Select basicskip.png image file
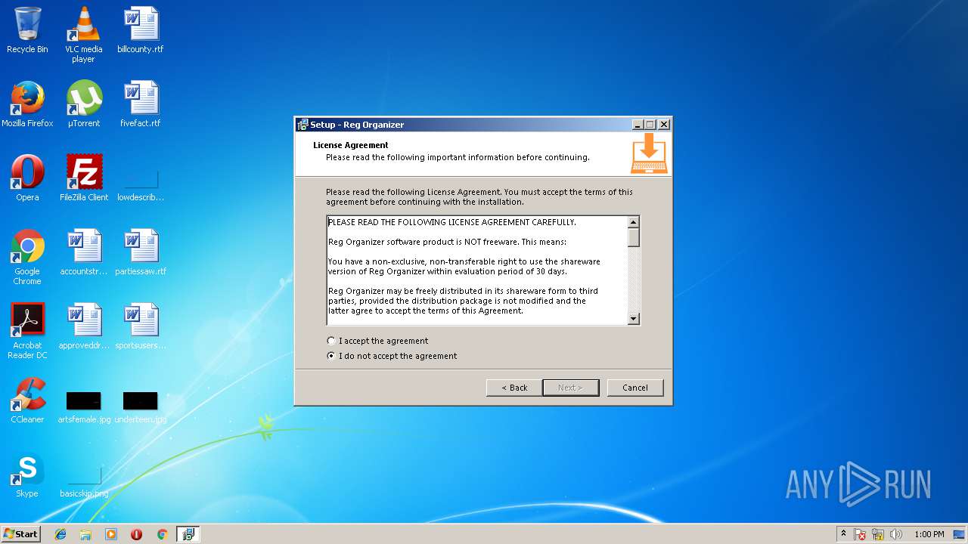 click(83, 482)
